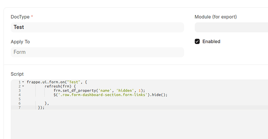Screen dimensions: 268x139
Task: Click the frm.set_df_property code line
Action: (99, 91)
